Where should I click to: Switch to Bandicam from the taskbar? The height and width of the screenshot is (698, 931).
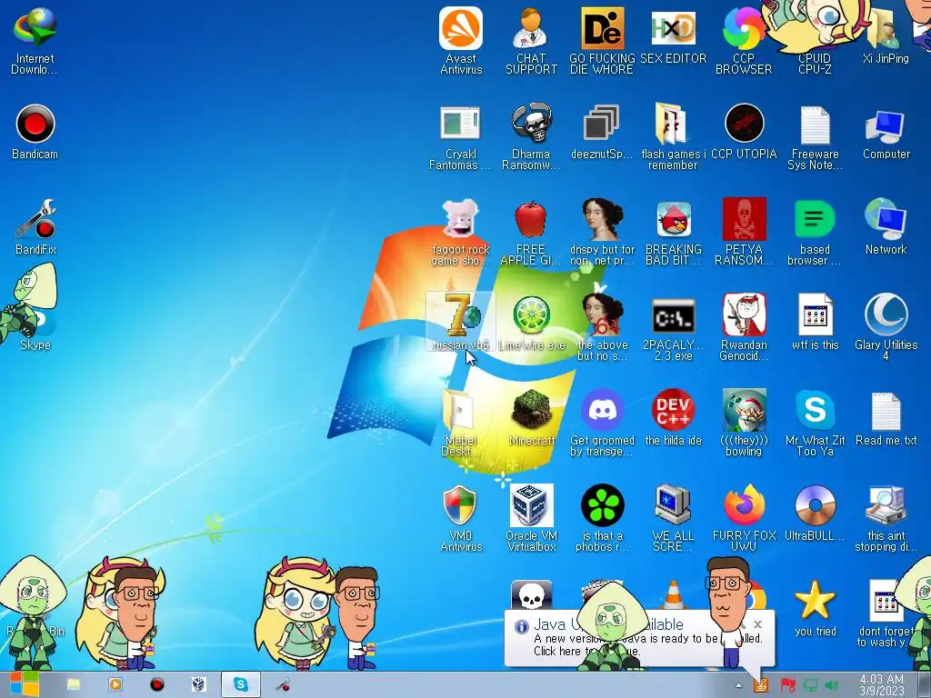pyautogui.click(x=156, y=685)
